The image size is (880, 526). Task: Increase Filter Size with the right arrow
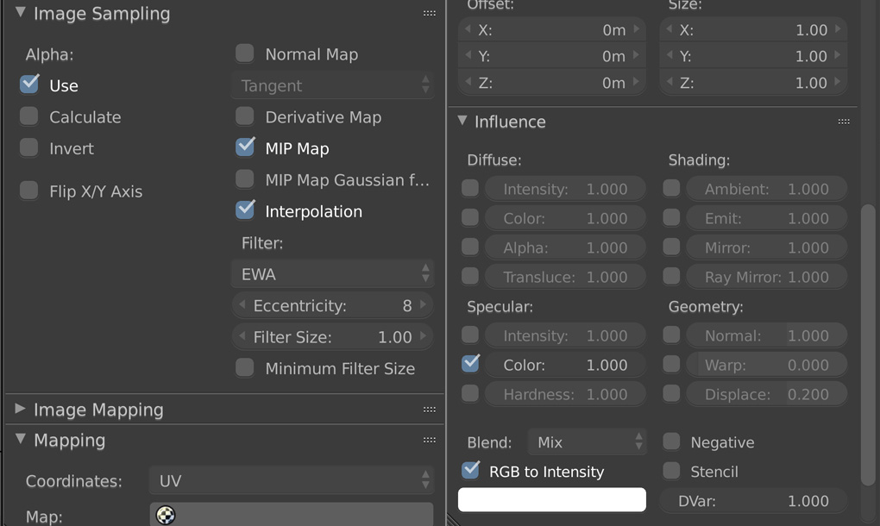click(x=424, y=337)
